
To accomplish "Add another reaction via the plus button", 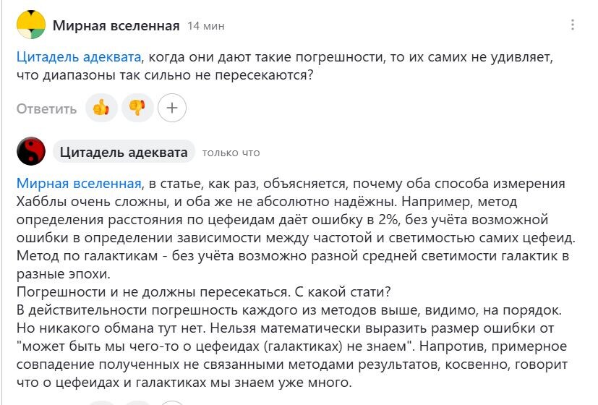I will [x=172, y=108].
